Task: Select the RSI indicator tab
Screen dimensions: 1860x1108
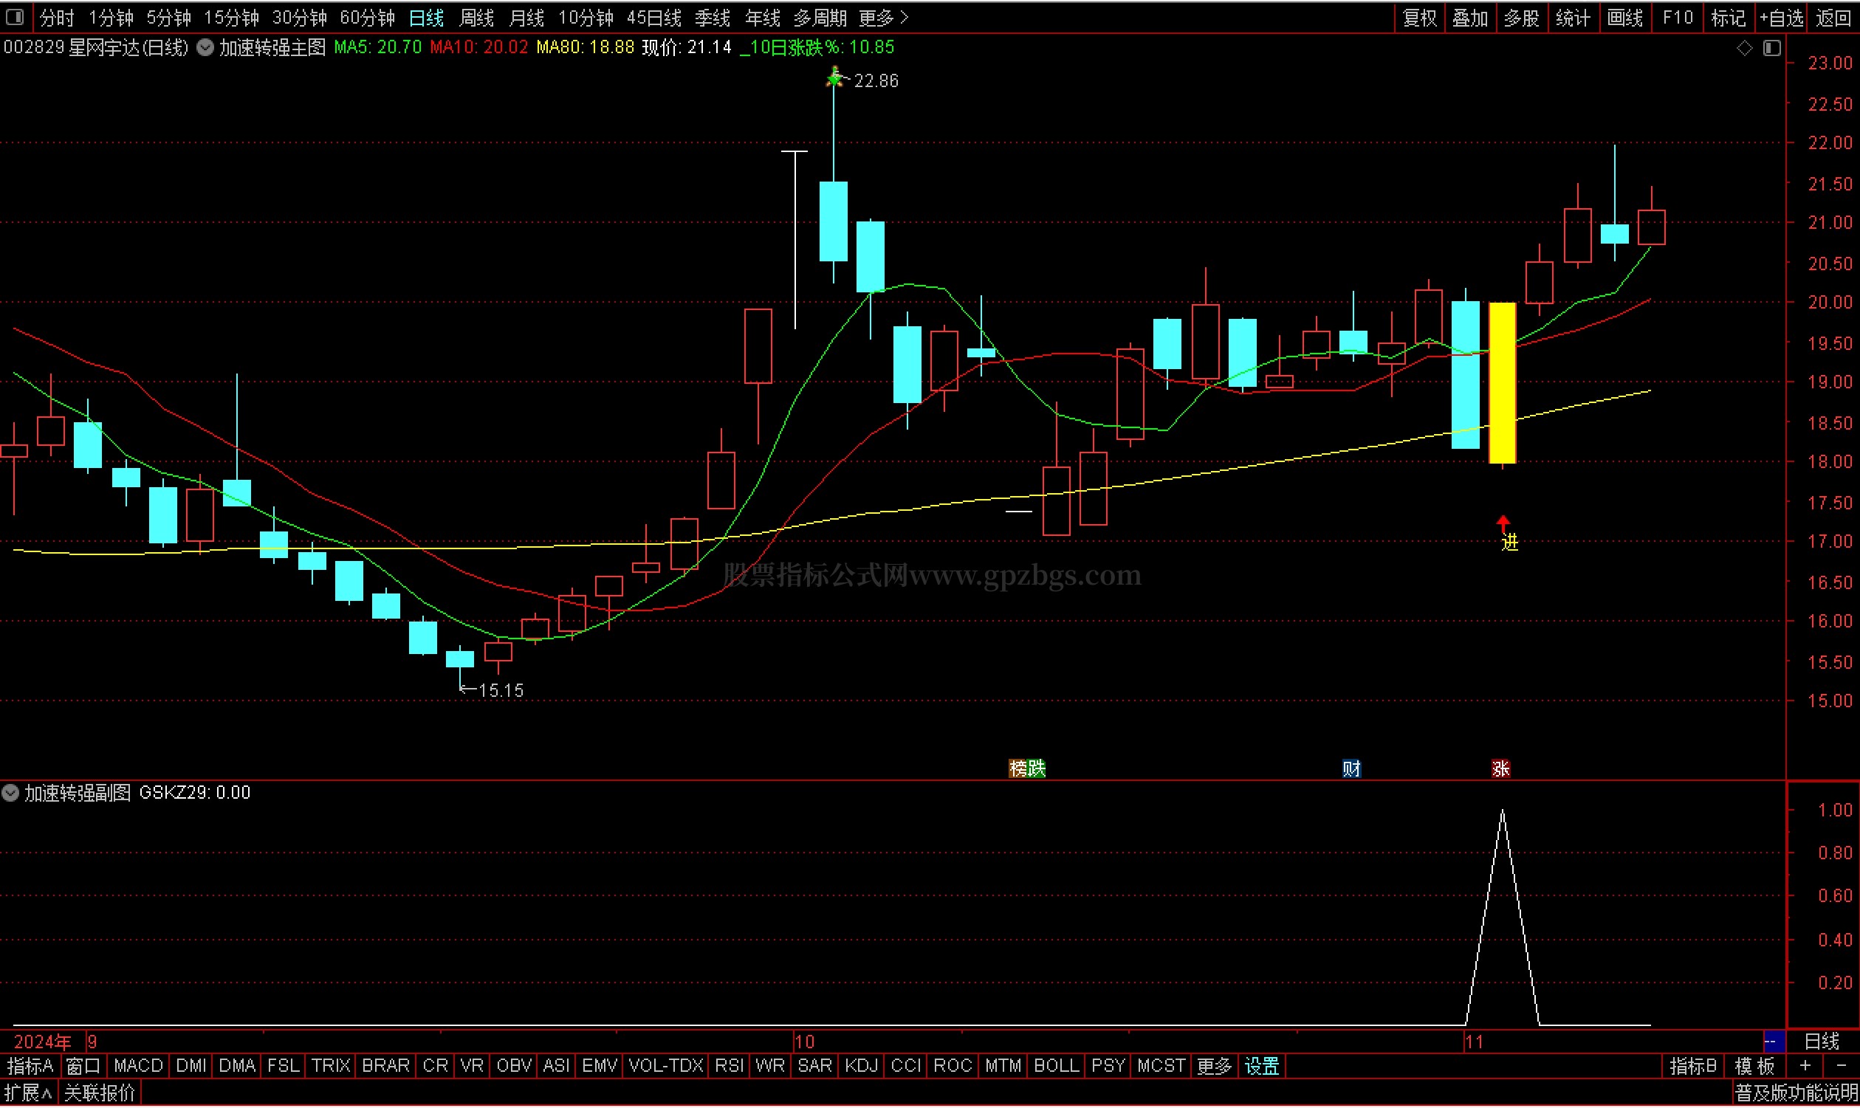Action: [729, 1067]
